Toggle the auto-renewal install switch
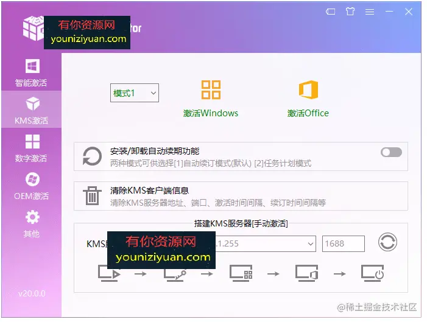This screenshot has width=427, height=322. tap(391, 152)
